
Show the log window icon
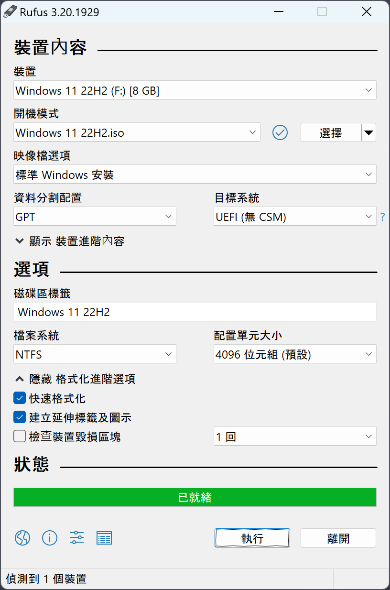(104, 538)
